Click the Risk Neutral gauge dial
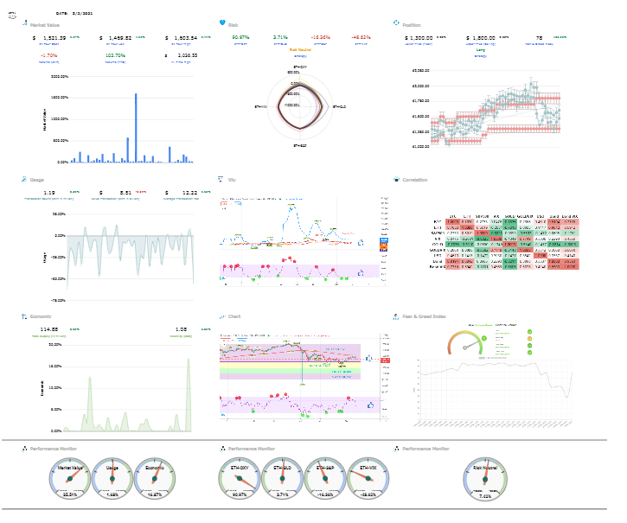The width and height of the screenshot is (627, 523). coord(485,479)
